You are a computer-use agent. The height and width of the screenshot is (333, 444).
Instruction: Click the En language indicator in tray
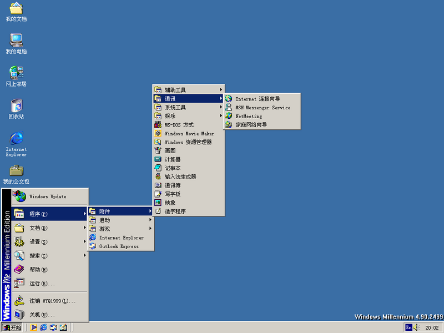(408, 327)
